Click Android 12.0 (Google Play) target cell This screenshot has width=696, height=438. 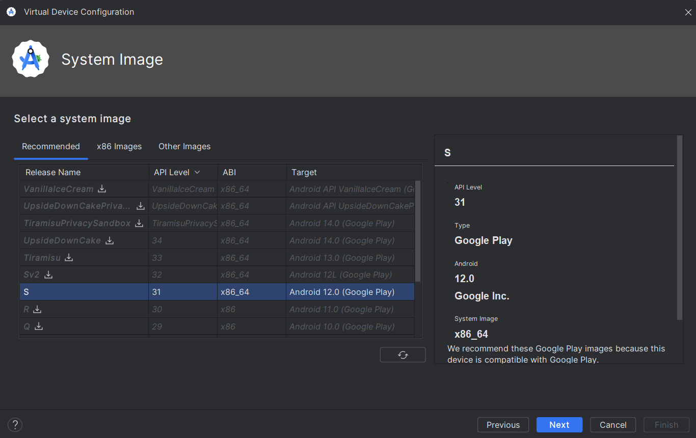(x=351, y=292)
